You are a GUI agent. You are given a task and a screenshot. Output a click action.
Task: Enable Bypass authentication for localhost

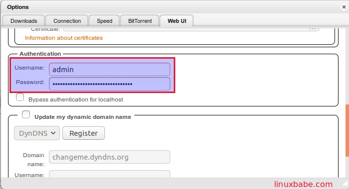point(20,97)
